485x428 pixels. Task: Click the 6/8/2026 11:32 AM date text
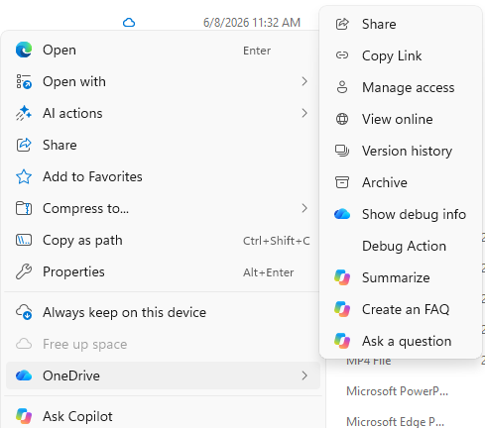pos(252,23)
